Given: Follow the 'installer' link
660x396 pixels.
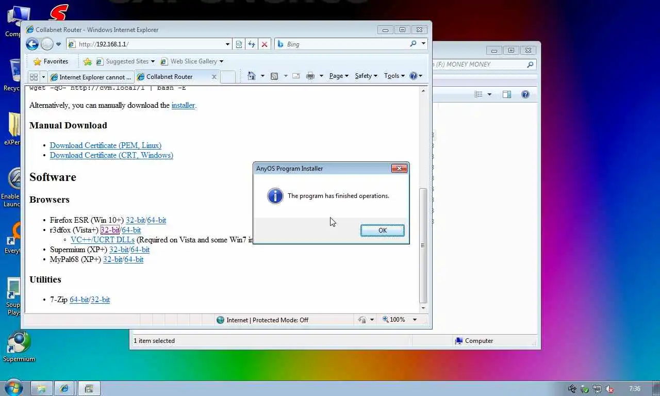Looking at the screenshot, I should coord(183,105).
